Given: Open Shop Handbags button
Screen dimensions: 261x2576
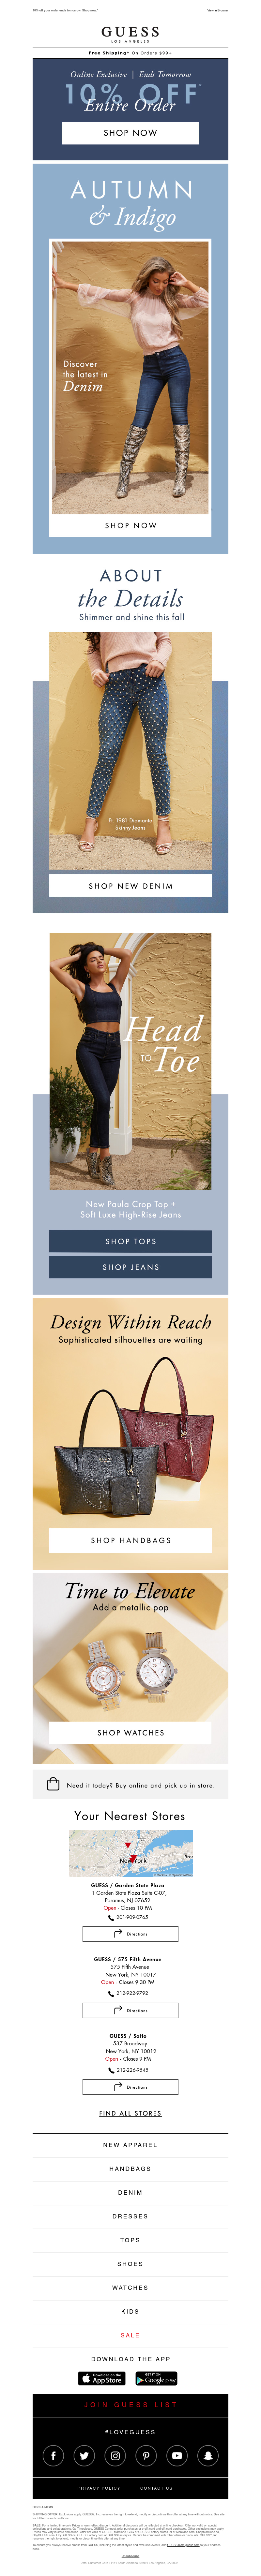Looking at the screenshot, I should pos(130,1540).
